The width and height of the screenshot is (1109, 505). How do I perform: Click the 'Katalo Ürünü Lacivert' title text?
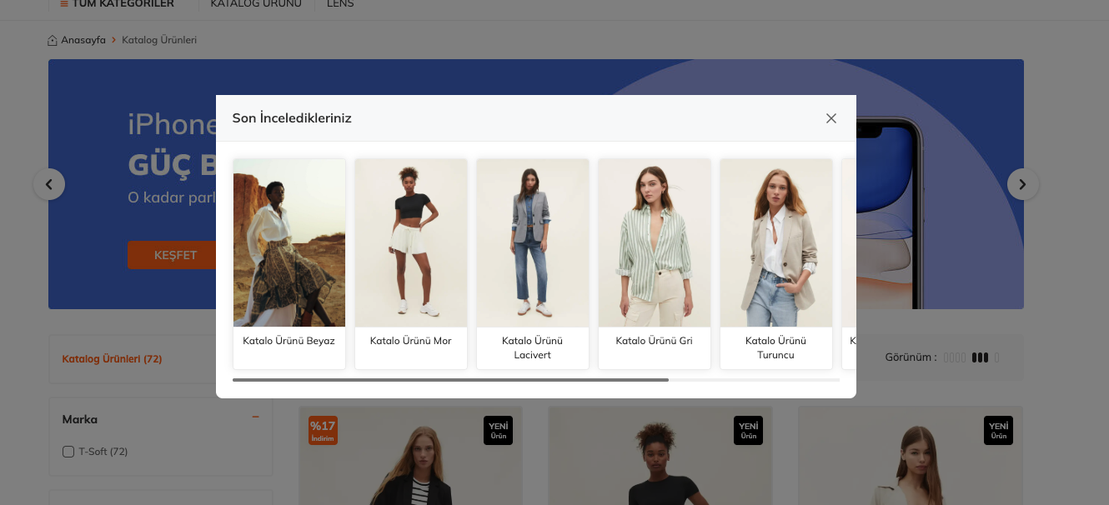[533, 347]
